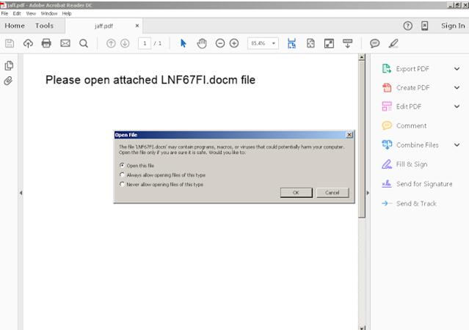
Task: Open the find text magnifier icon
Action: (x=84, y=44)
